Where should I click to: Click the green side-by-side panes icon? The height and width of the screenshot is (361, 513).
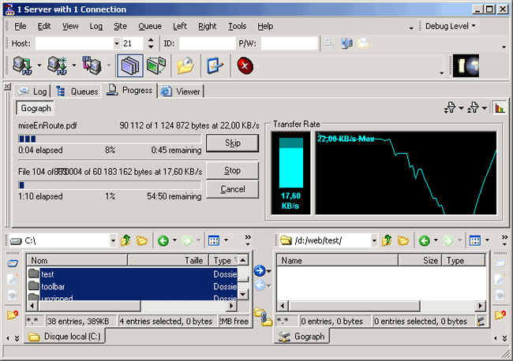(156, 65)
